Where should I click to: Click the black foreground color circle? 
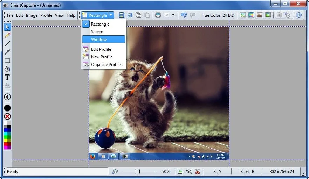click(x=7, y=108)
